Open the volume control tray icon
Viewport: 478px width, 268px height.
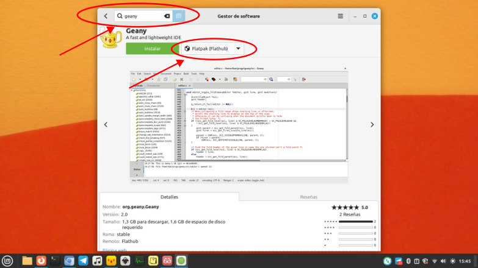point(443,261)
